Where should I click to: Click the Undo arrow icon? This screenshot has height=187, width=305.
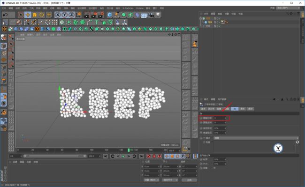point(6,15)
